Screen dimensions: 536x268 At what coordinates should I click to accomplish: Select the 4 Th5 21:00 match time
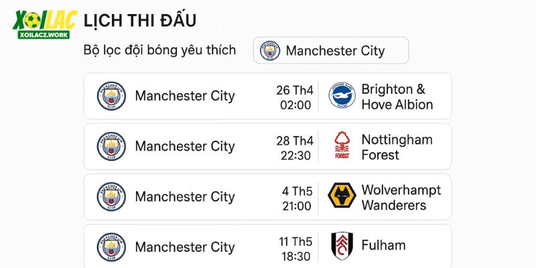(x=297, y=198)
